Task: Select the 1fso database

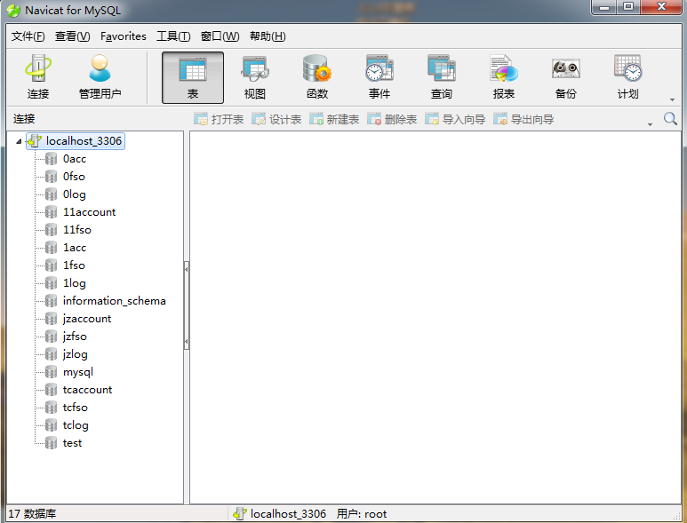Action: pos(74,265)
